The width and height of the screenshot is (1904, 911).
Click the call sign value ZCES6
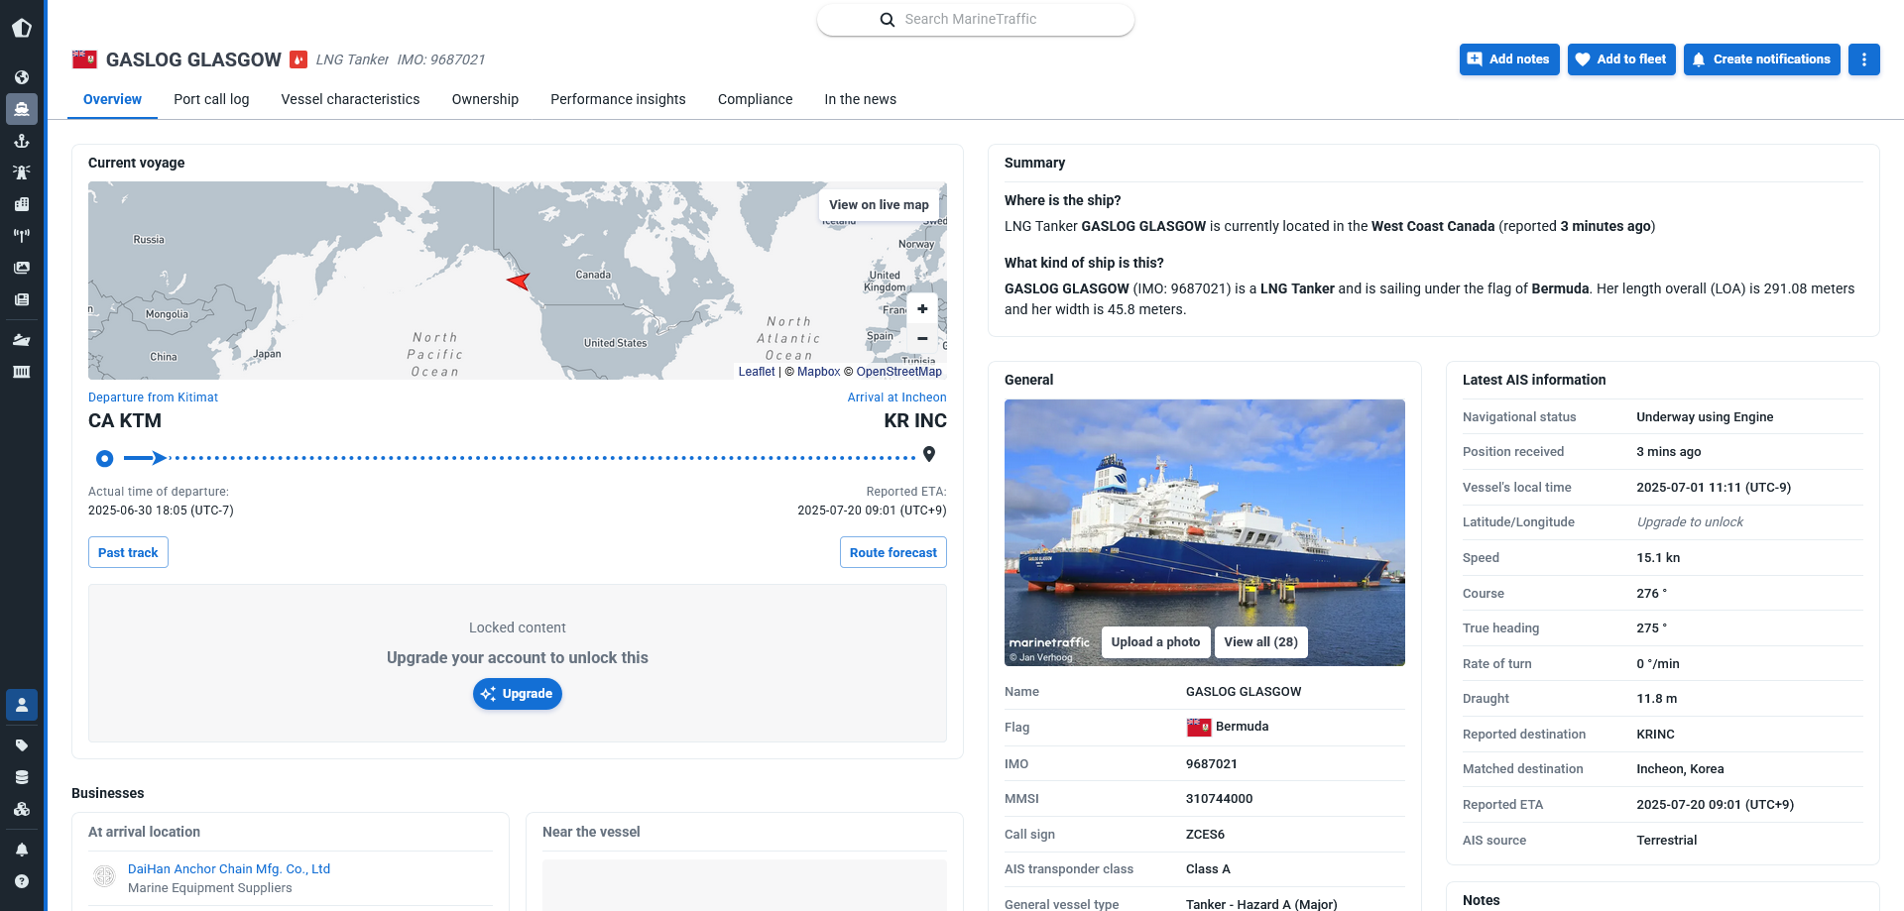click(x=1205, y=835)
